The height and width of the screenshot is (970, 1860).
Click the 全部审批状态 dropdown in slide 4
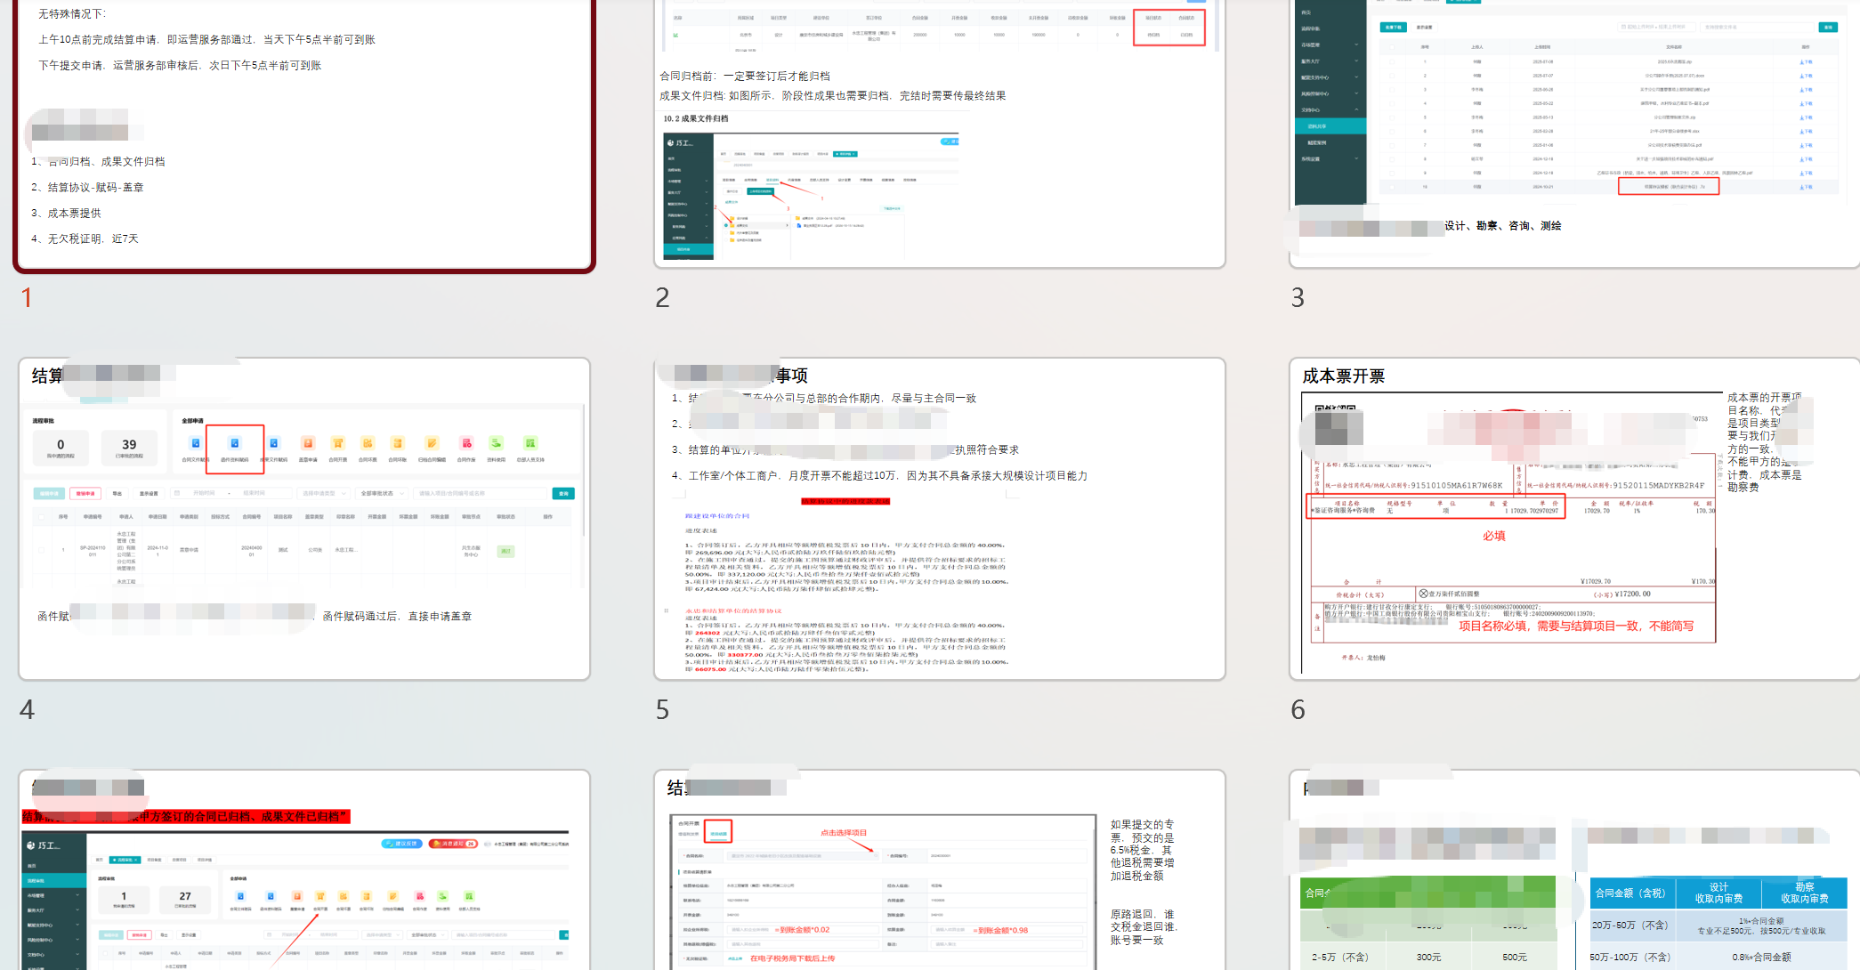381,493
